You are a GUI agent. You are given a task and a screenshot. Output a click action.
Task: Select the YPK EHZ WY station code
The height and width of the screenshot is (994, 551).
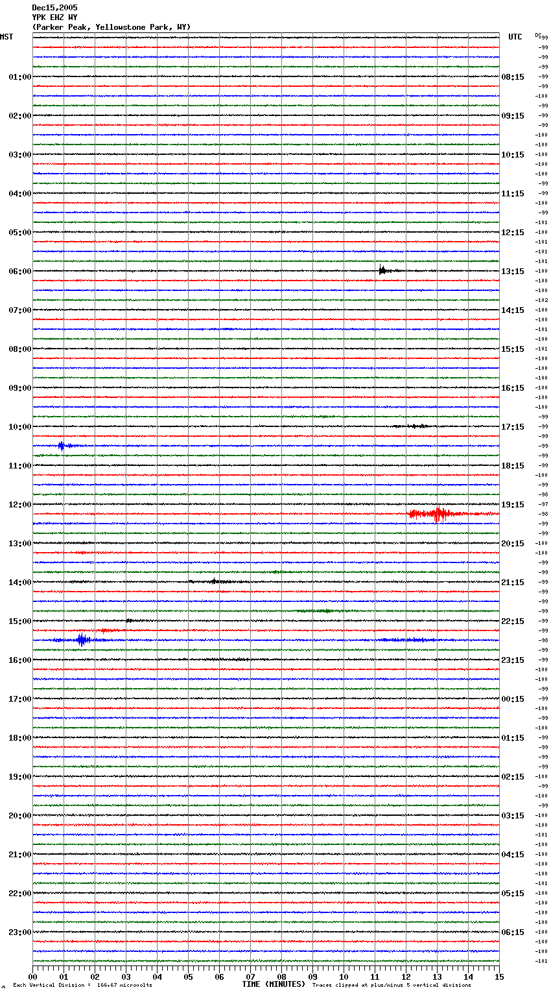tap(54, 17)
